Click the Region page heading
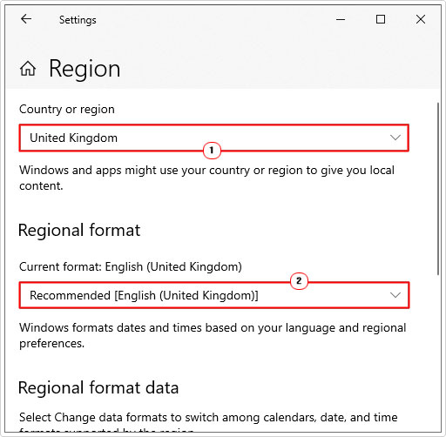The width and height of the screenshot is (446, 437). [84, 69]
